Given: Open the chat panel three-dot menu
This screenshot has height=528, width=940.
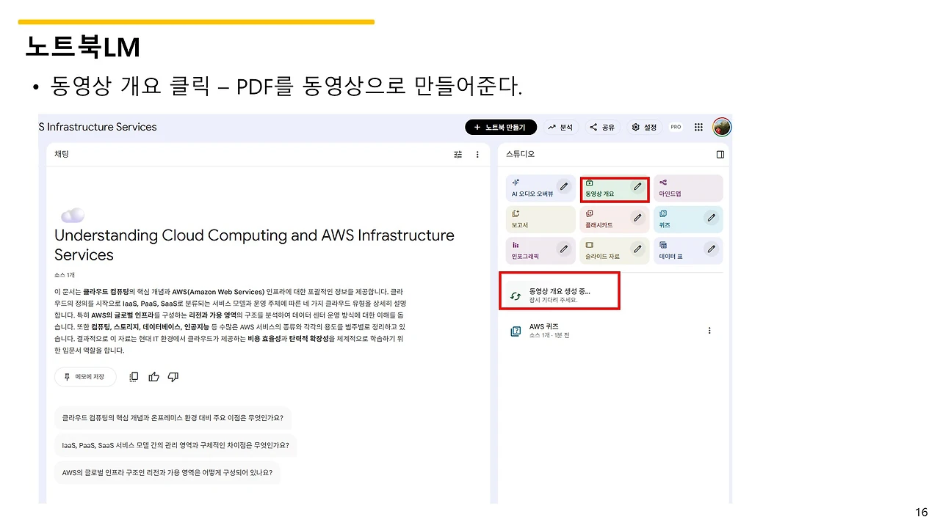Looking at the screenshot, I should coord(477,155).
